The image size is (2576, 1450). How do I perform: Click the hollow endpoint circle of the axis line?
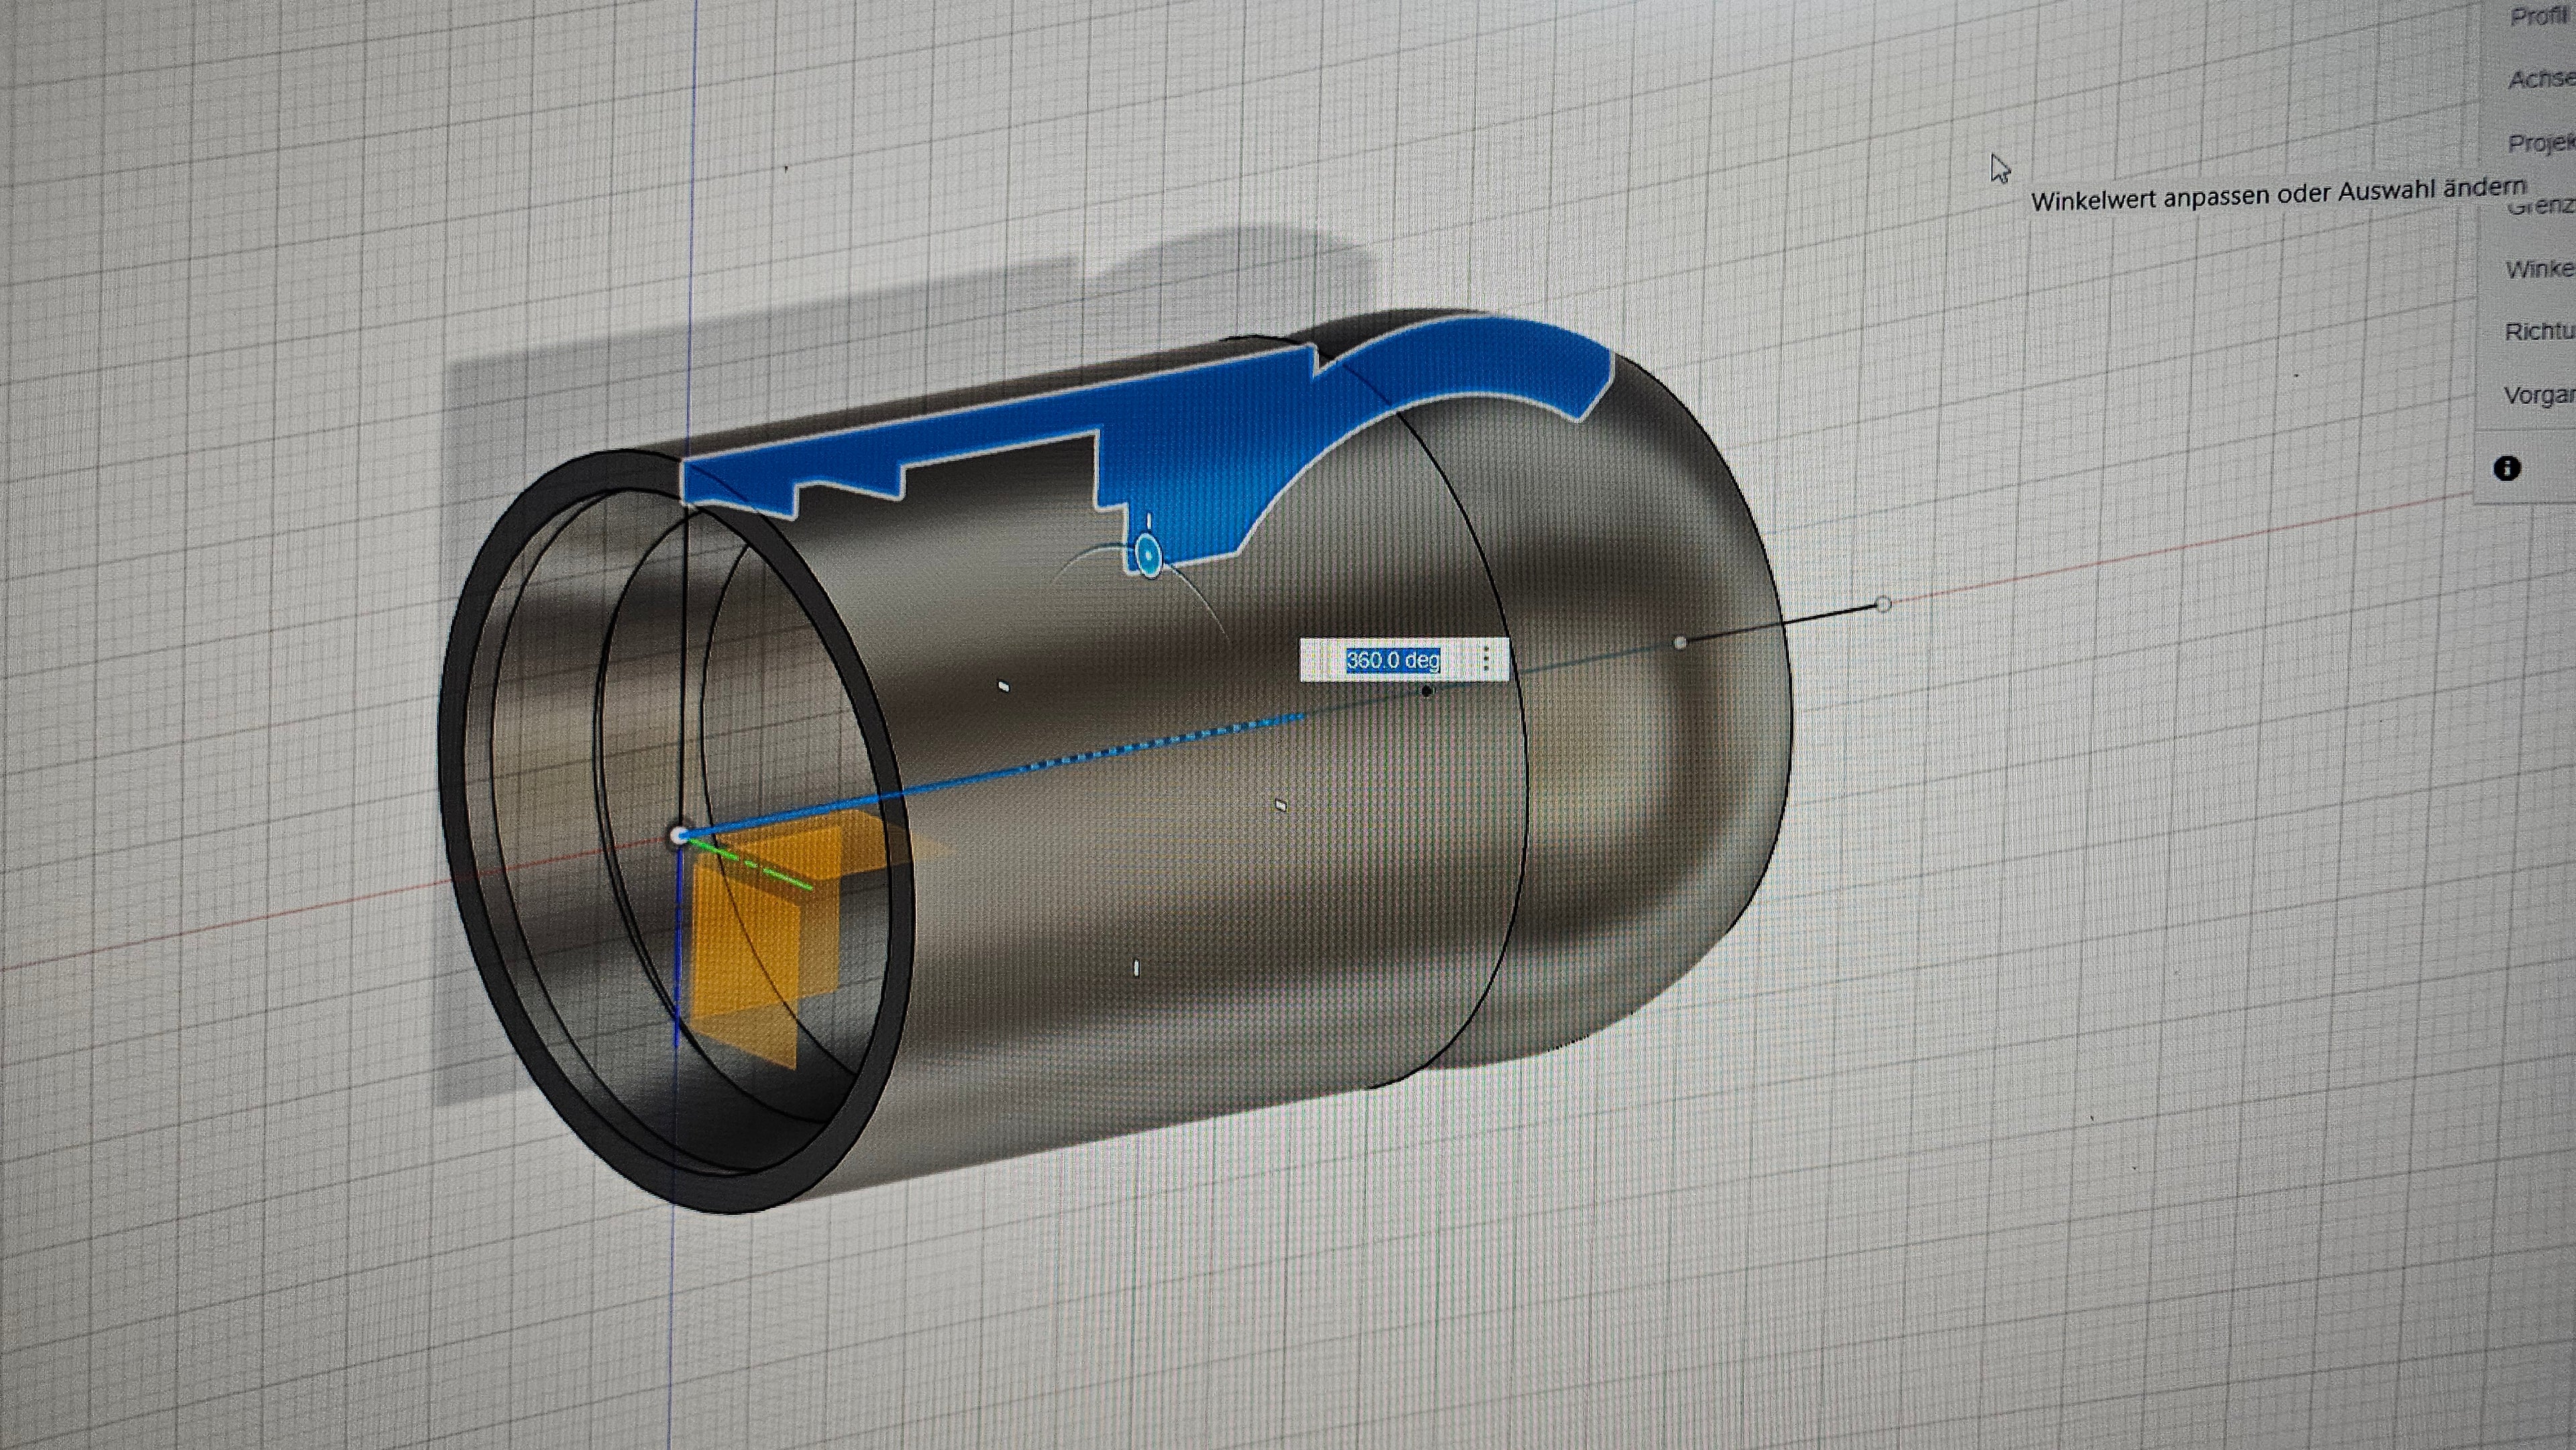[x=1883, y=604]
